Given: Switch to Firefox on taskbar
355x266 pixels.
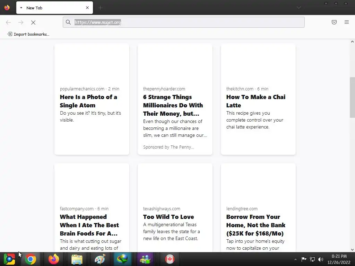Looking at the screenshot, I should [54, 259].
